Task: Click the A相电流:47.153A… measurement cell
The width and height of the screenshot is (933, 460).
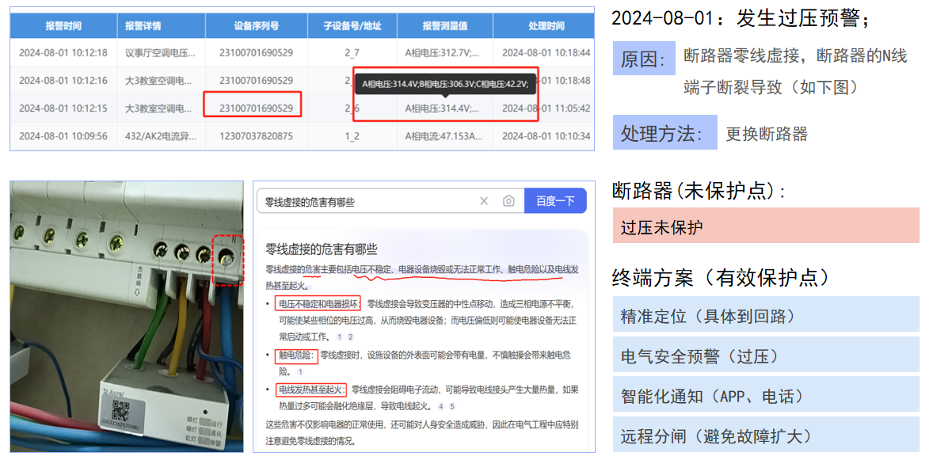Action: pyautogui.click(x=444, y=136)
